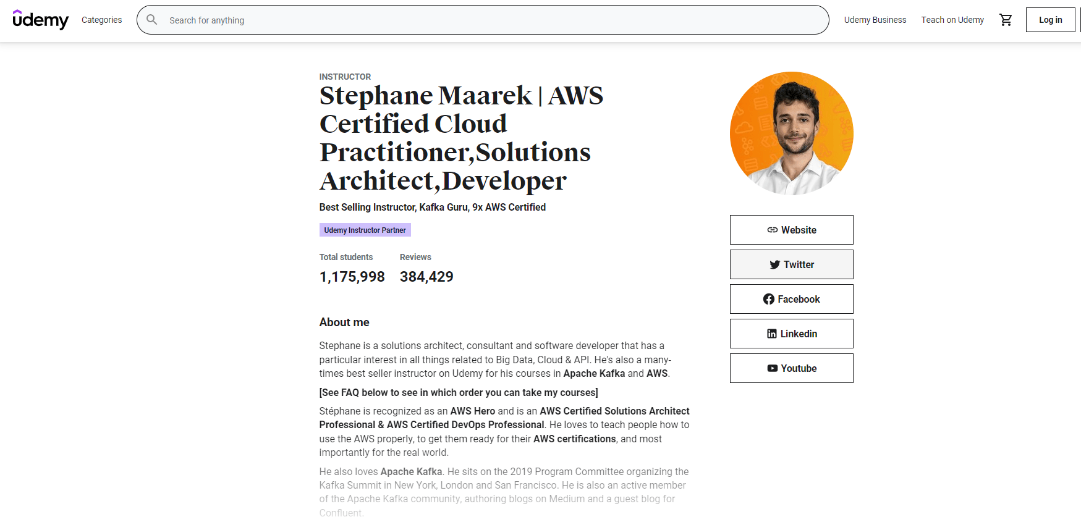View Stephane Maarek's profile photo
The image size is (1081, 522).
pos(791,133)
